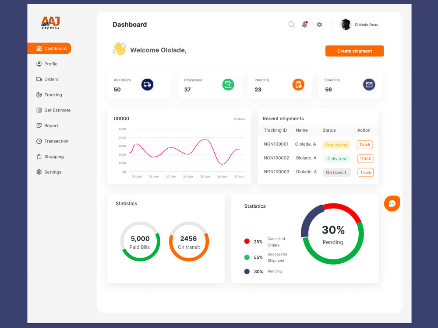The width and height of the screenshot is (438, 328).
Task: Track shipment NGN100001
Action: [365, 145]
